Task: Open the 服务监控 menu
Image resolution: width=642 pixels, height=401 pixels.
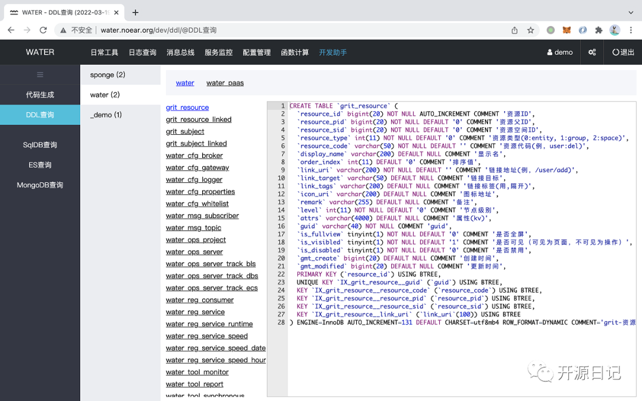Action: tap(218, 52)
